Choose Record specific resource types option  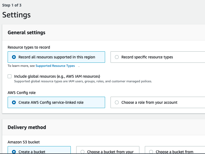pyautogui.click(x=117, y=57)
